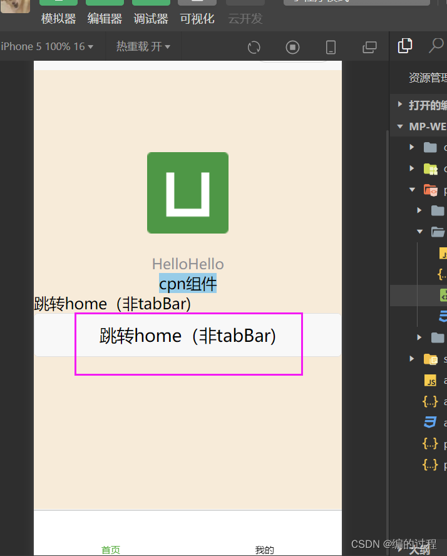Open the search icon in sidebar
The height and width of the screenshot is (556, 447).
point(436,46)
